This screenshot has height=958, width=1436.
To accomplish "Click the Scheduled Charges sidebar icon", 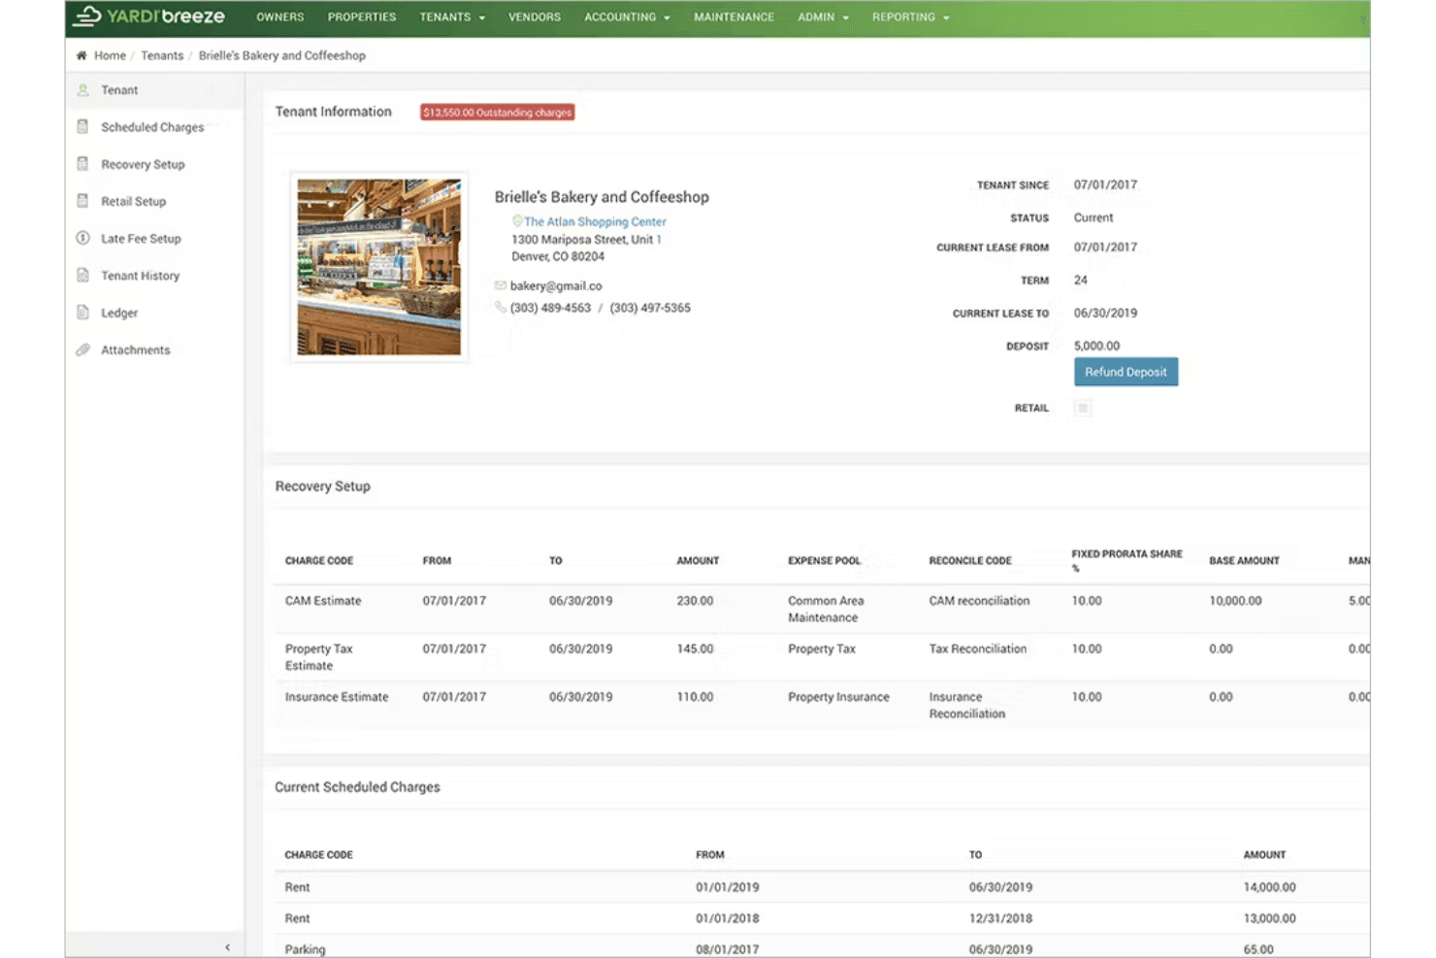I will tap(82, 127).
